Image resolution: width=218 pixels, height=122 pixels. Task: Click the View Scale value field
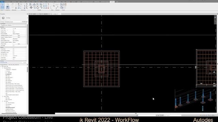click(x=19, y=28)
